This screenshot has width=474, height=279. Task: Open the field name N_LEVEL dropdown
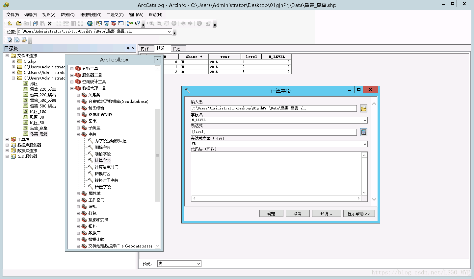coord(365,120)
